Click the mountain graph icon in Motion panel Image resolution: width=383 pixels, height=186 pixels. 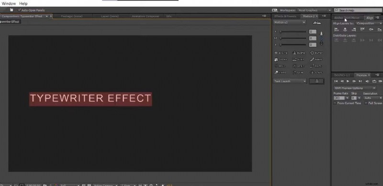point(317,22)
